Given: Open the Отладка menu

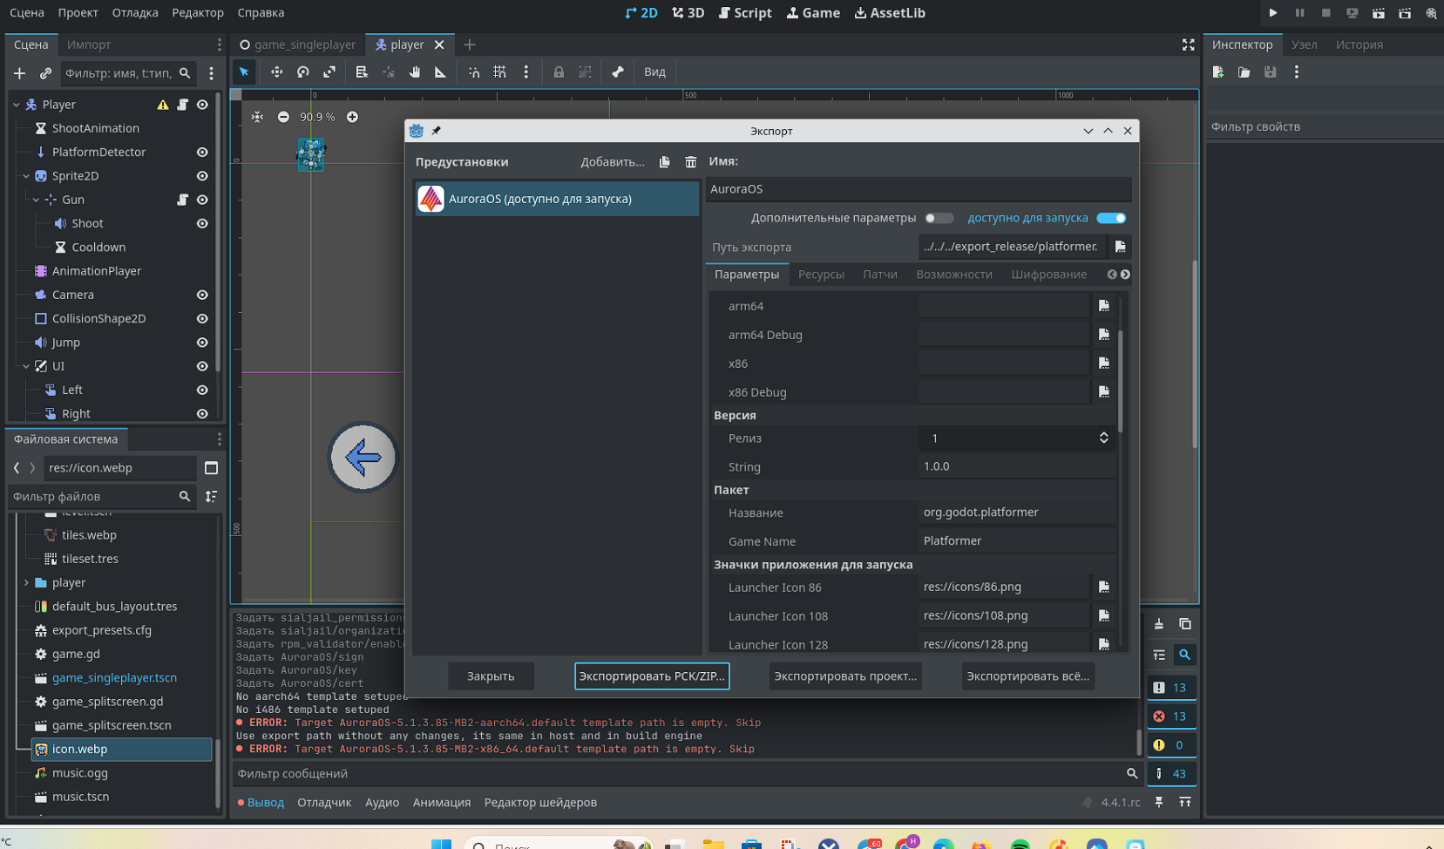Looking at the screenshot, I should (135, 13).
